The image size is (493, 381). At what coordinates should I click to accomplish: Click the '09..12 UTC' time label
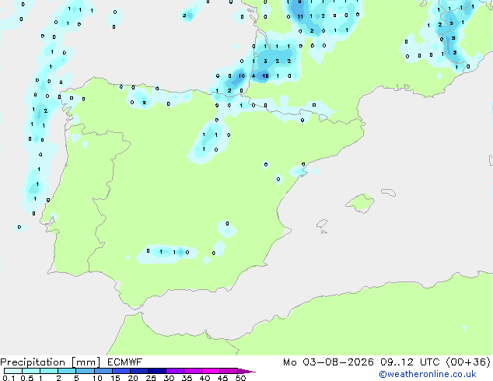(x=410, y=362)
